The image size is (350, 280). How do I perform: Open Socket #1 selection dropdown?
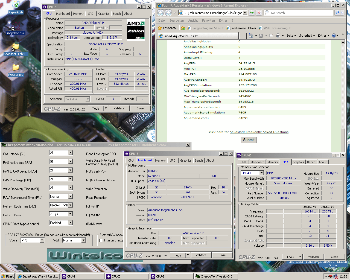tap(87, 99)
